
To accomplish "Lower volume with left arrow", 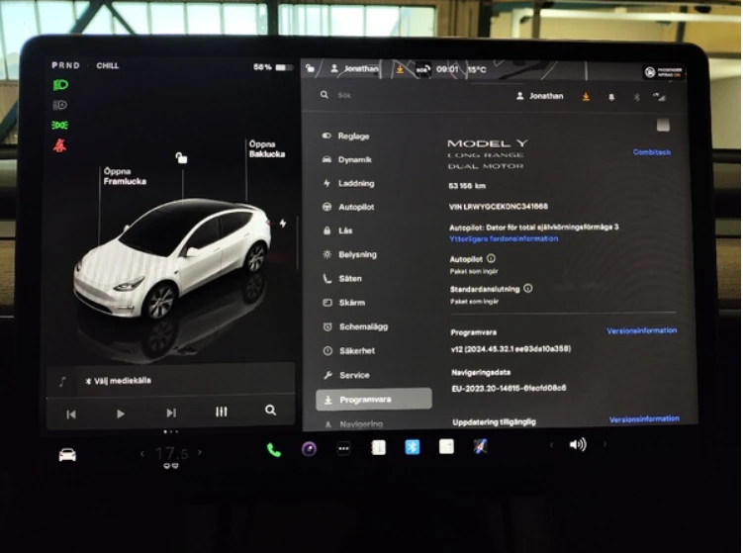I will [551, 445].
